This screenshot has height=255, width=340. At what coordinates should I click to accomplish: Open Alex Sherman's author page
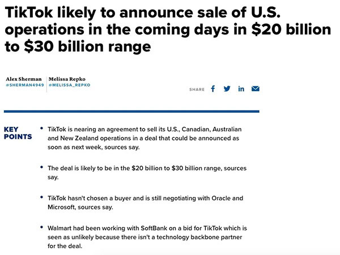click(x=23, y=79)
